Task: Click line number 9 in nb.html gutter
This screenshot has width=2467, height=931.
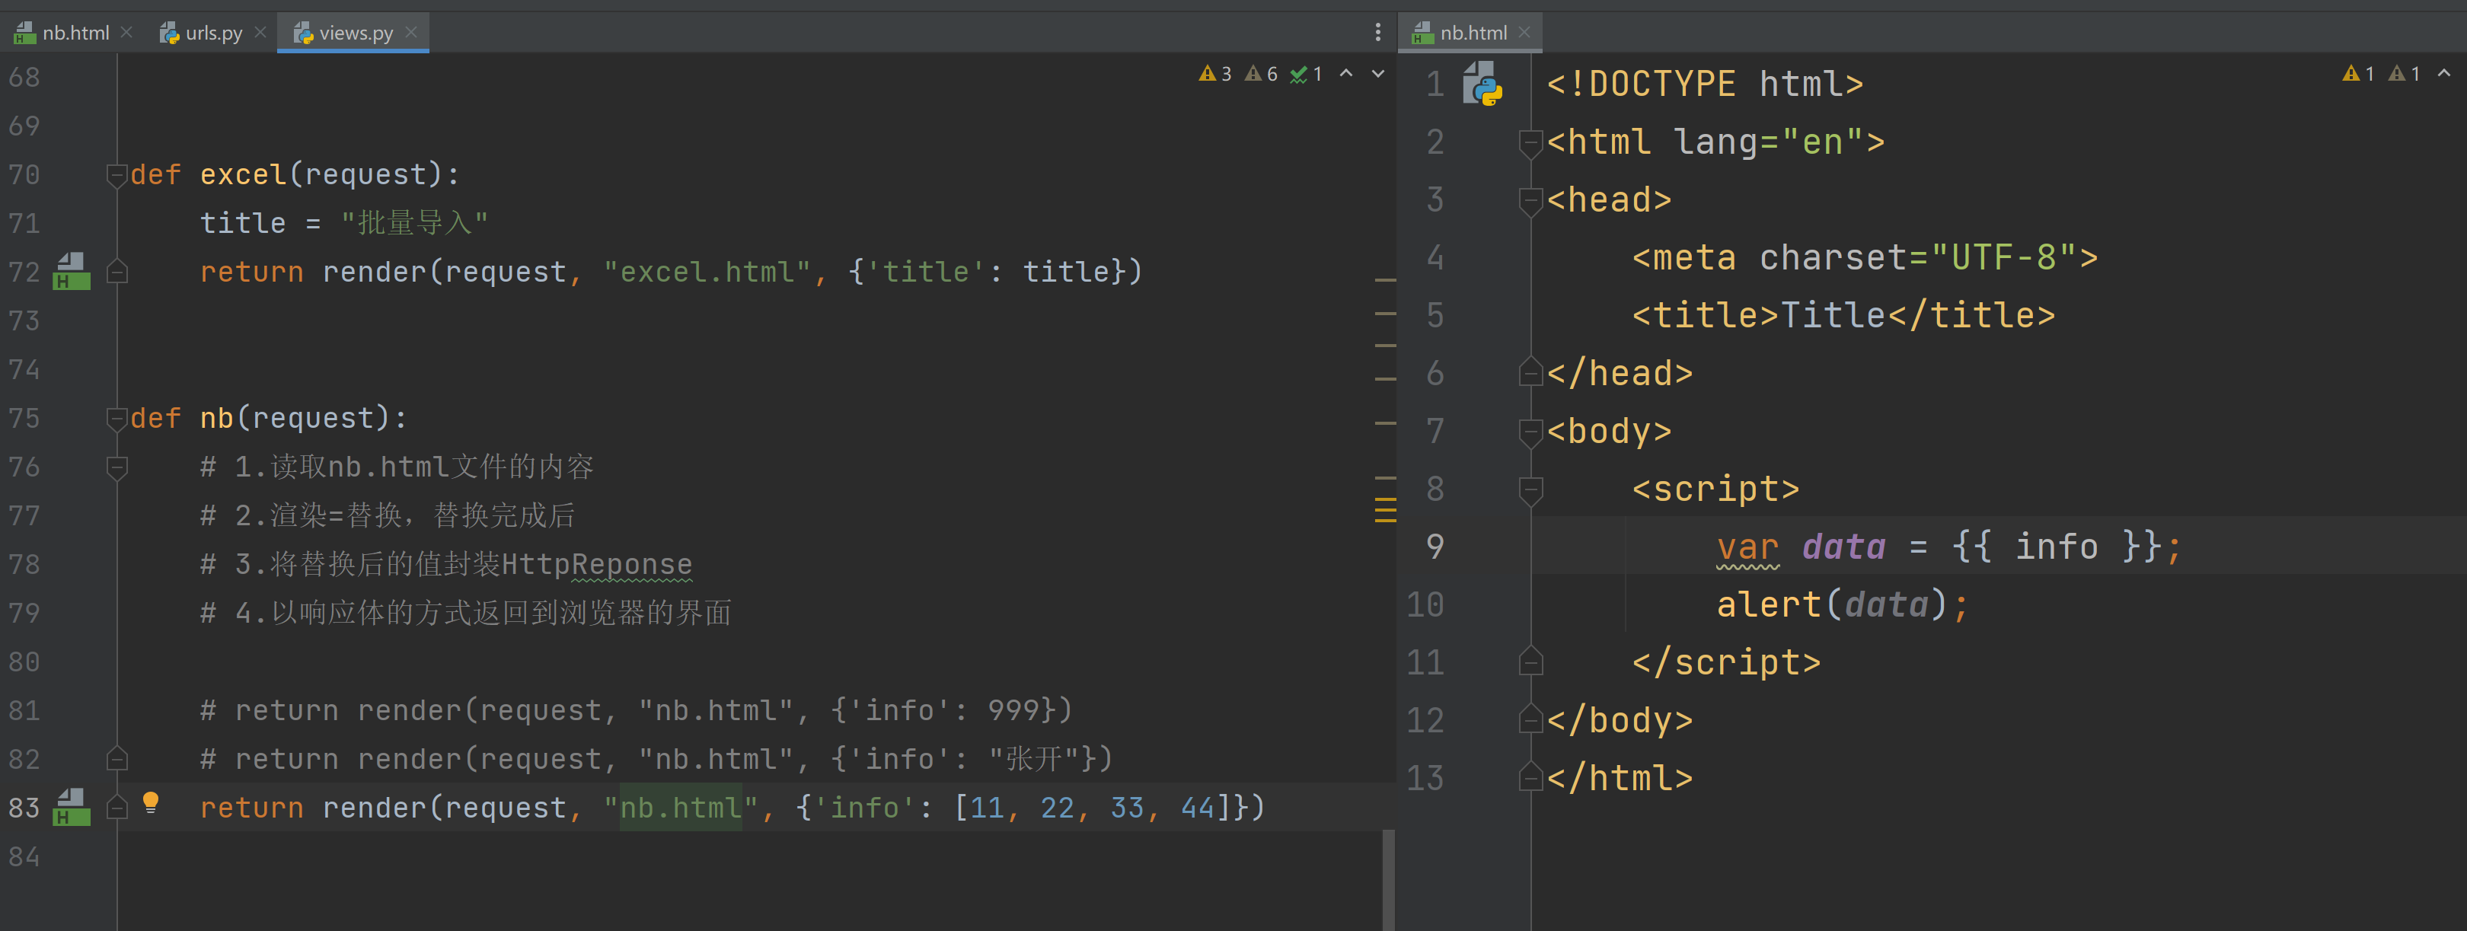Action: (1434, 546)
